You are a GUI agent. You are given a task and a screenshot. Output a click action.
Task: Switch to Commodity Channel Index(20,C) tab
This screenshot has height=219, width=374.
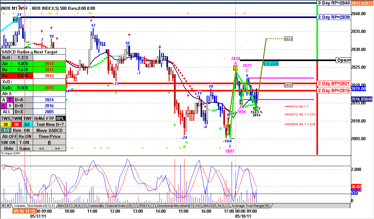(x=112, y=206)
